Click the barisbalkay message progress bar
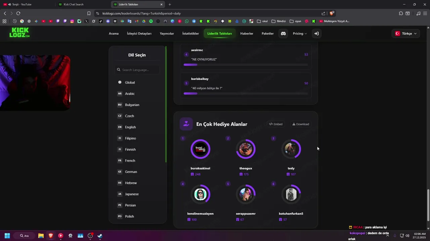Viewport: 430px width, 241px height. click(x=246, y=93)
